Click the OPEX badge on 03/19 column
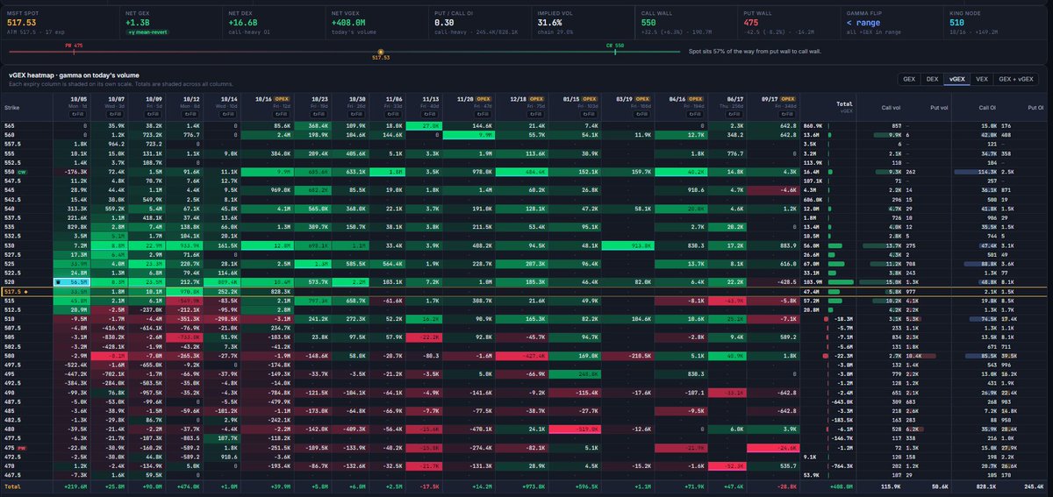The width and height of the screenshot is (1053, 497). pos(642,99)
